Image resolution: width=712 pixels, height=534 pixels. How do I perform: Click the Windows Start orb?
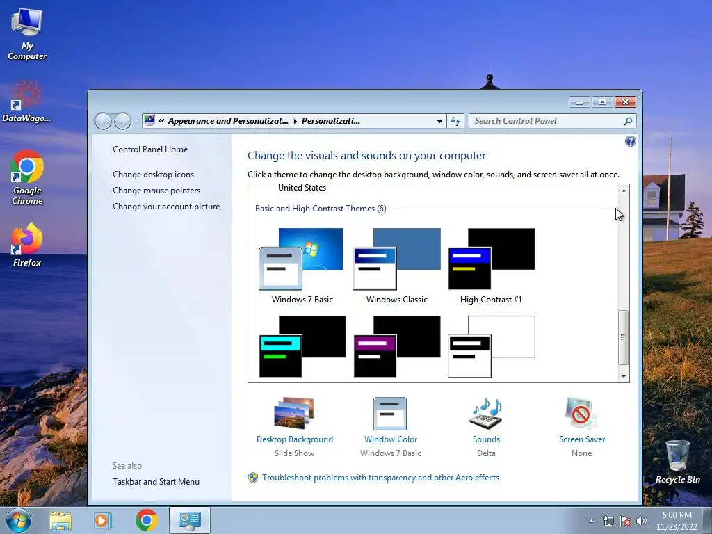19,520
